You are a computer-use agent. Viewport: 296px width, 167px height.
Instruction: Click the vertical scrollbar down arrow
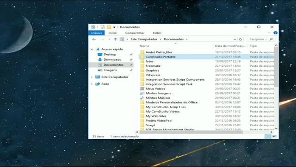point(276,128)
